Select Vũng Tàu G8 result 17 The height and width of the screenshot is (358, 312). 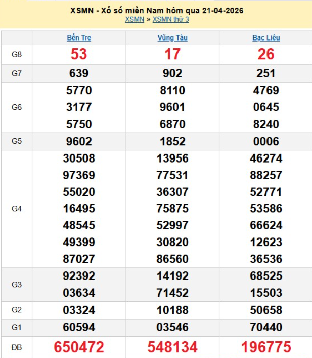tap(172, 55)
